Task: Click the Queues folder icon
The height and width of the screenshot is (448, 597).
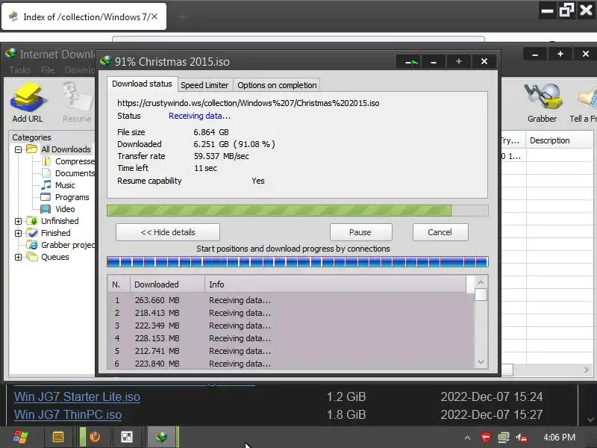Action: coord(32,257)
